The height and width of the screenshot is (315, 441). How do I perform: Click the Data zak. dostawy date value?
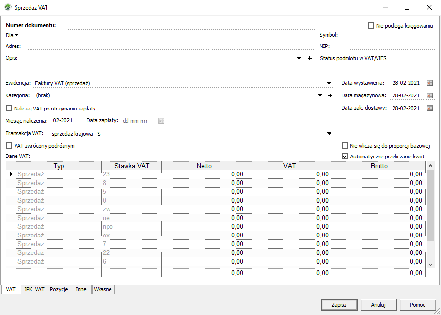[407, 108]
